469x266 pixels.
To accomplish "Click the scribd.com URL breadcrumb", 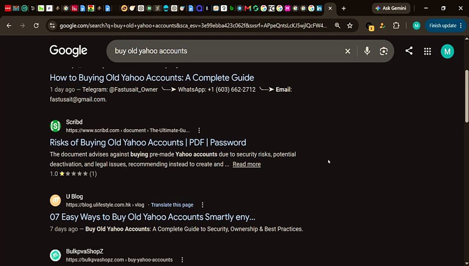I will (128, 130).
